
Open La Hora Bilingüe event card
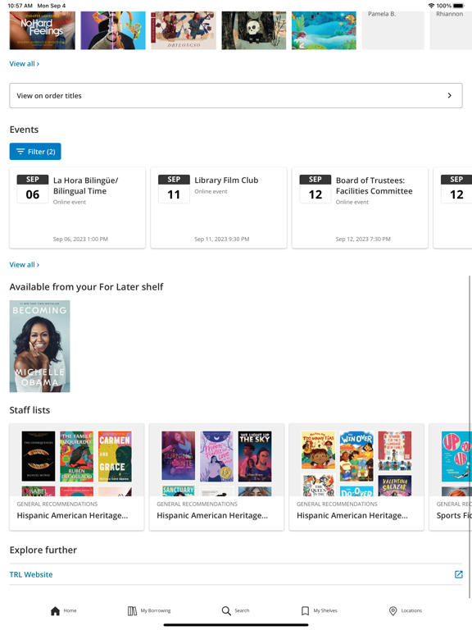pyautogui.click(x=78, y=208)
